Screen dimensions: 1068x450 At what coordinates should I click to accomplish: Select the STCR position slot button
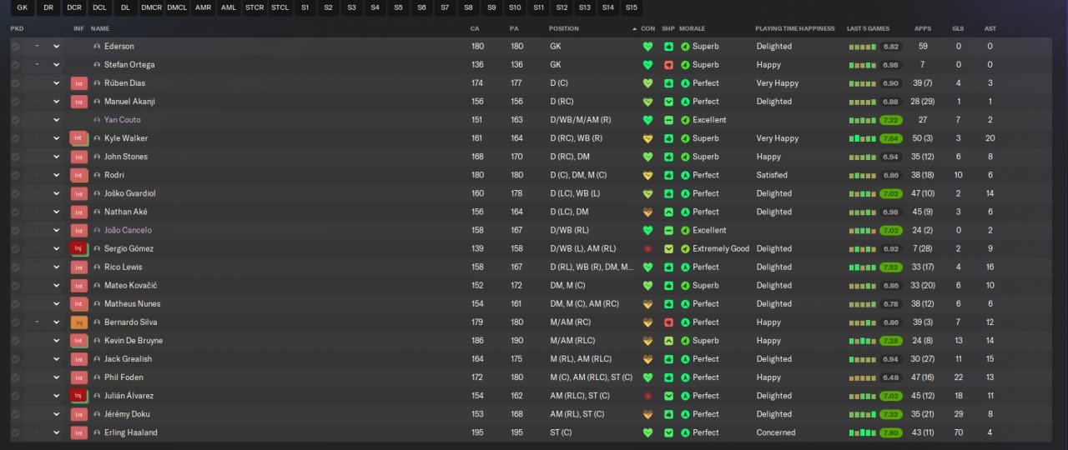click(254, 7)
